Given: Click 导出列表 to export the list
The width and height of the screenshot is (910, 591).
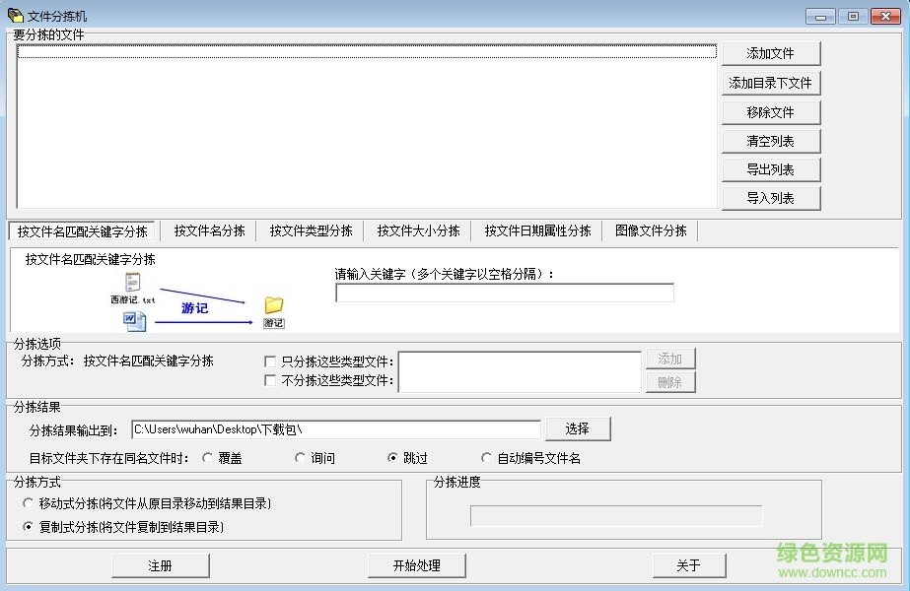Looking at the screenshot, I should 770,168.
